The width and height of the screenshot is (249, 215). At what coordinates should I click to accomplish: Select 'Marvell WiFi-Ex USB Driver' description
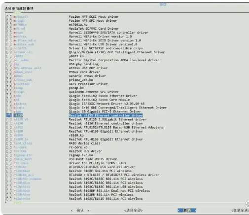pyautogui.click(x=103, y=44)
